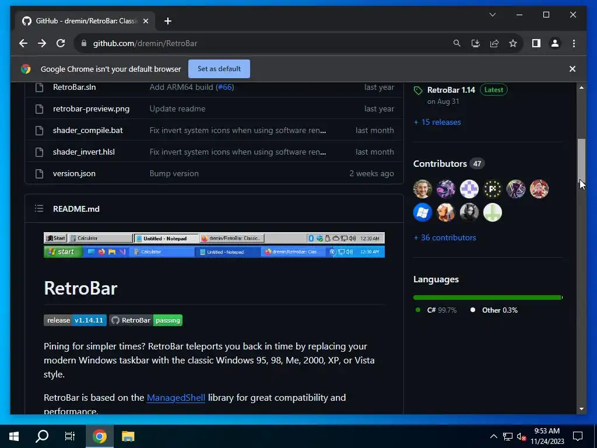Open README outline list icon
Viewport: 597px width, 448px height.
coord(39,208)
